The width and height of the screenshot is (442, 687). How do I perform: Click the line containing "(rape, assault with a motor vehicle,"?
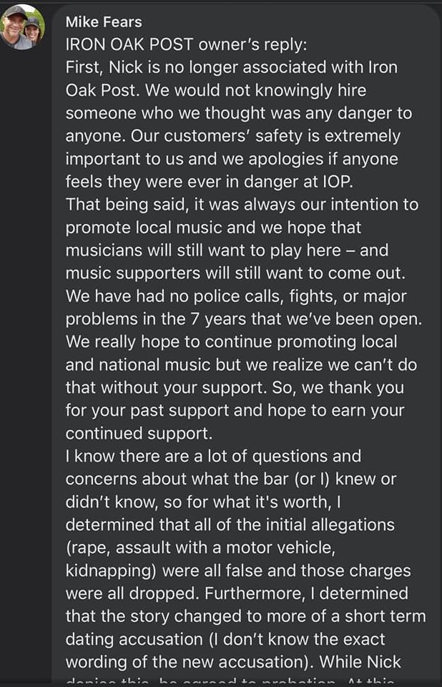201,547
